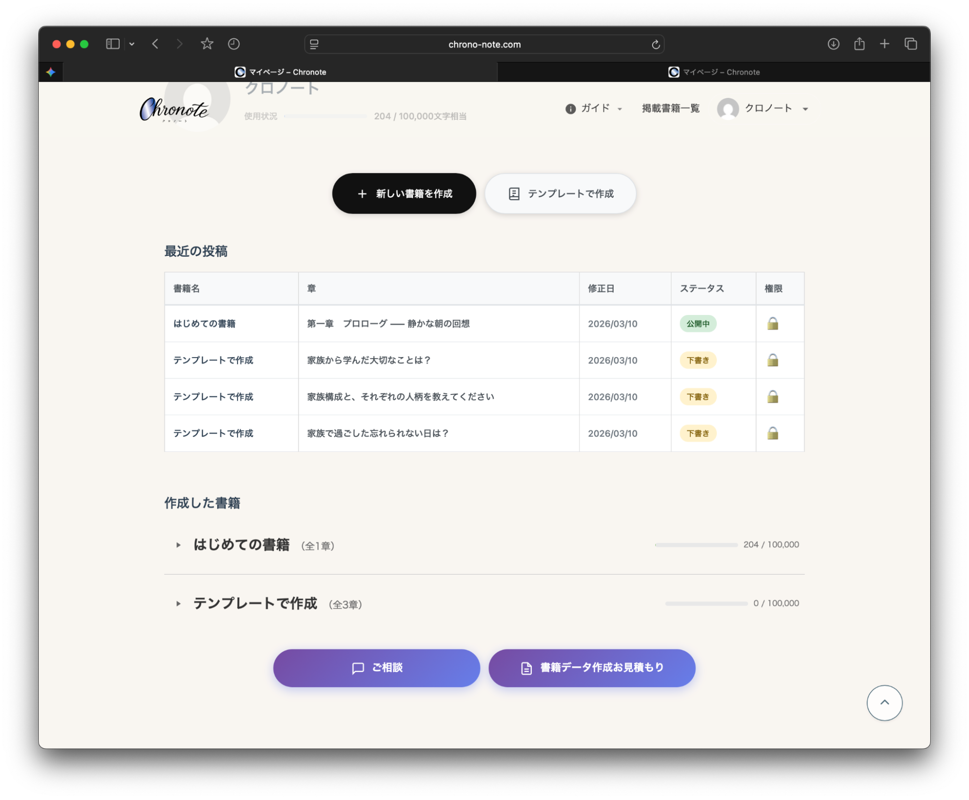The width and height of the screenshot is (969, 800).
Task: Toggle the lock on 家族で過ごした忘れられない日は？ chapter
Action: click(x=773, y=433)
